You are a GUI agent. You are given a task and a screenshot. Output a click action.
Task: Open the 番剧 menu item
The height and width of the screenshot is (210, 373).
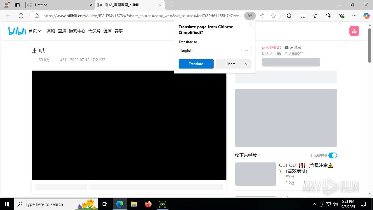coord(51,31)
